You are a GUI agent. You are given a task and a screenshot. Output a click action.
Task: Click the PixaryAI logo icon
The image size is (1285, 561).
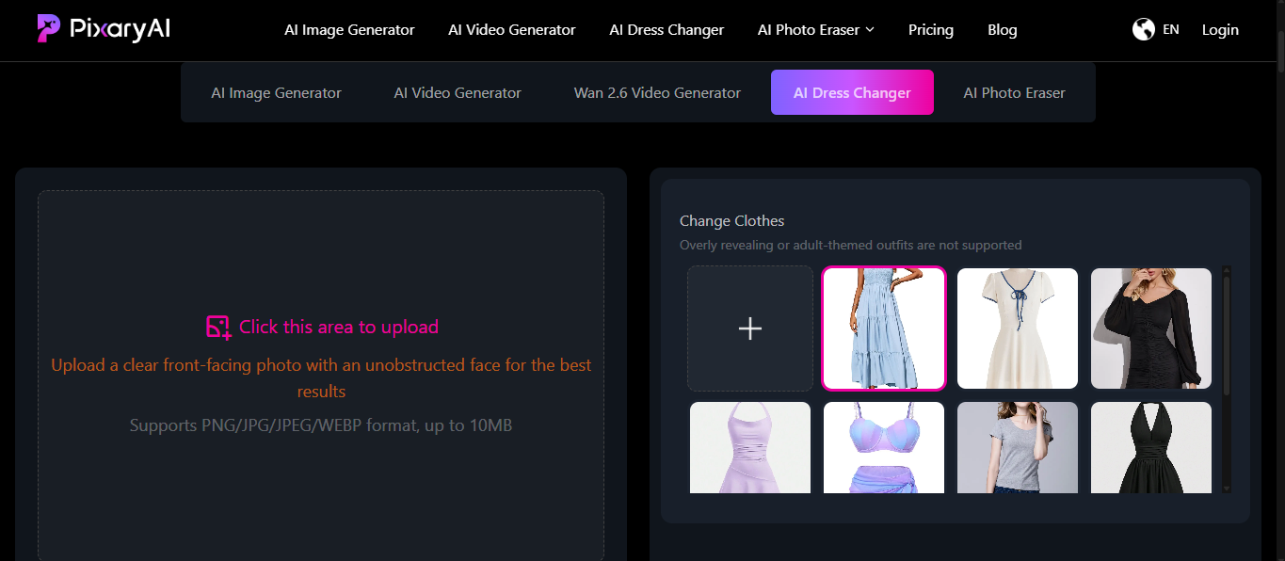pos(49,28)
